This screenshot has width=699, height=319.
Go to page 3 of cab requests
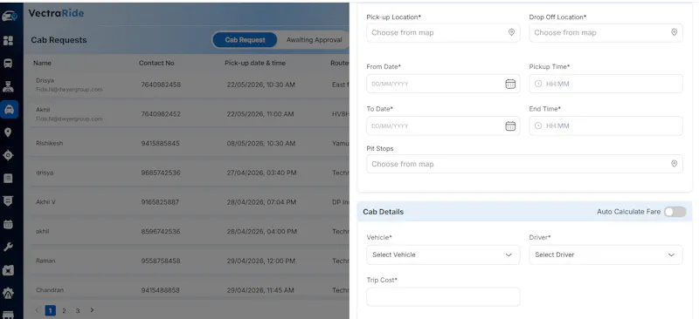pos(78,310)
